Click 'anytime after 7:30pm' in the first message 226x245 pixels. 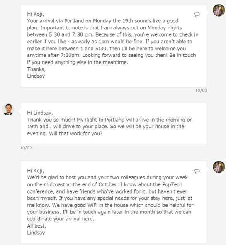(x=53, y=55)
